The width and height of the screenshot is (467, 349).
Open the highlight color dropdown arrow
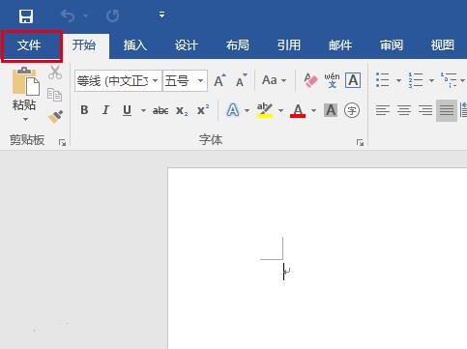pos(280,110)
